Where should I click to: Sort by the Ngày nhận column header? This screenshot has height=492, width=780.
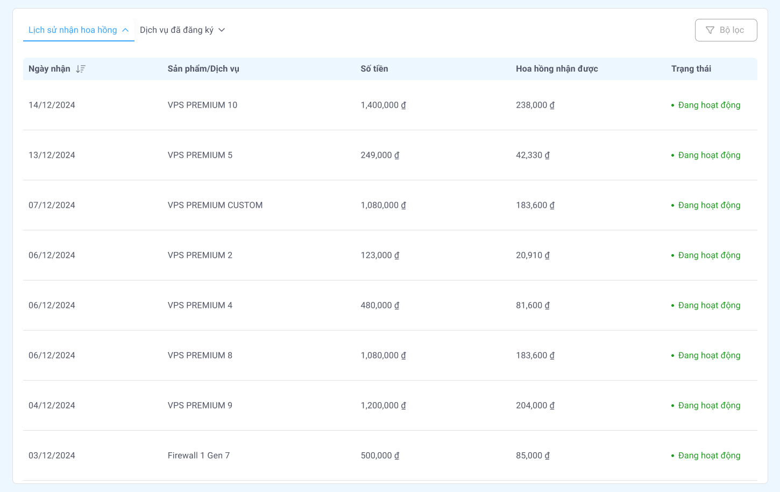pos(49,69)
